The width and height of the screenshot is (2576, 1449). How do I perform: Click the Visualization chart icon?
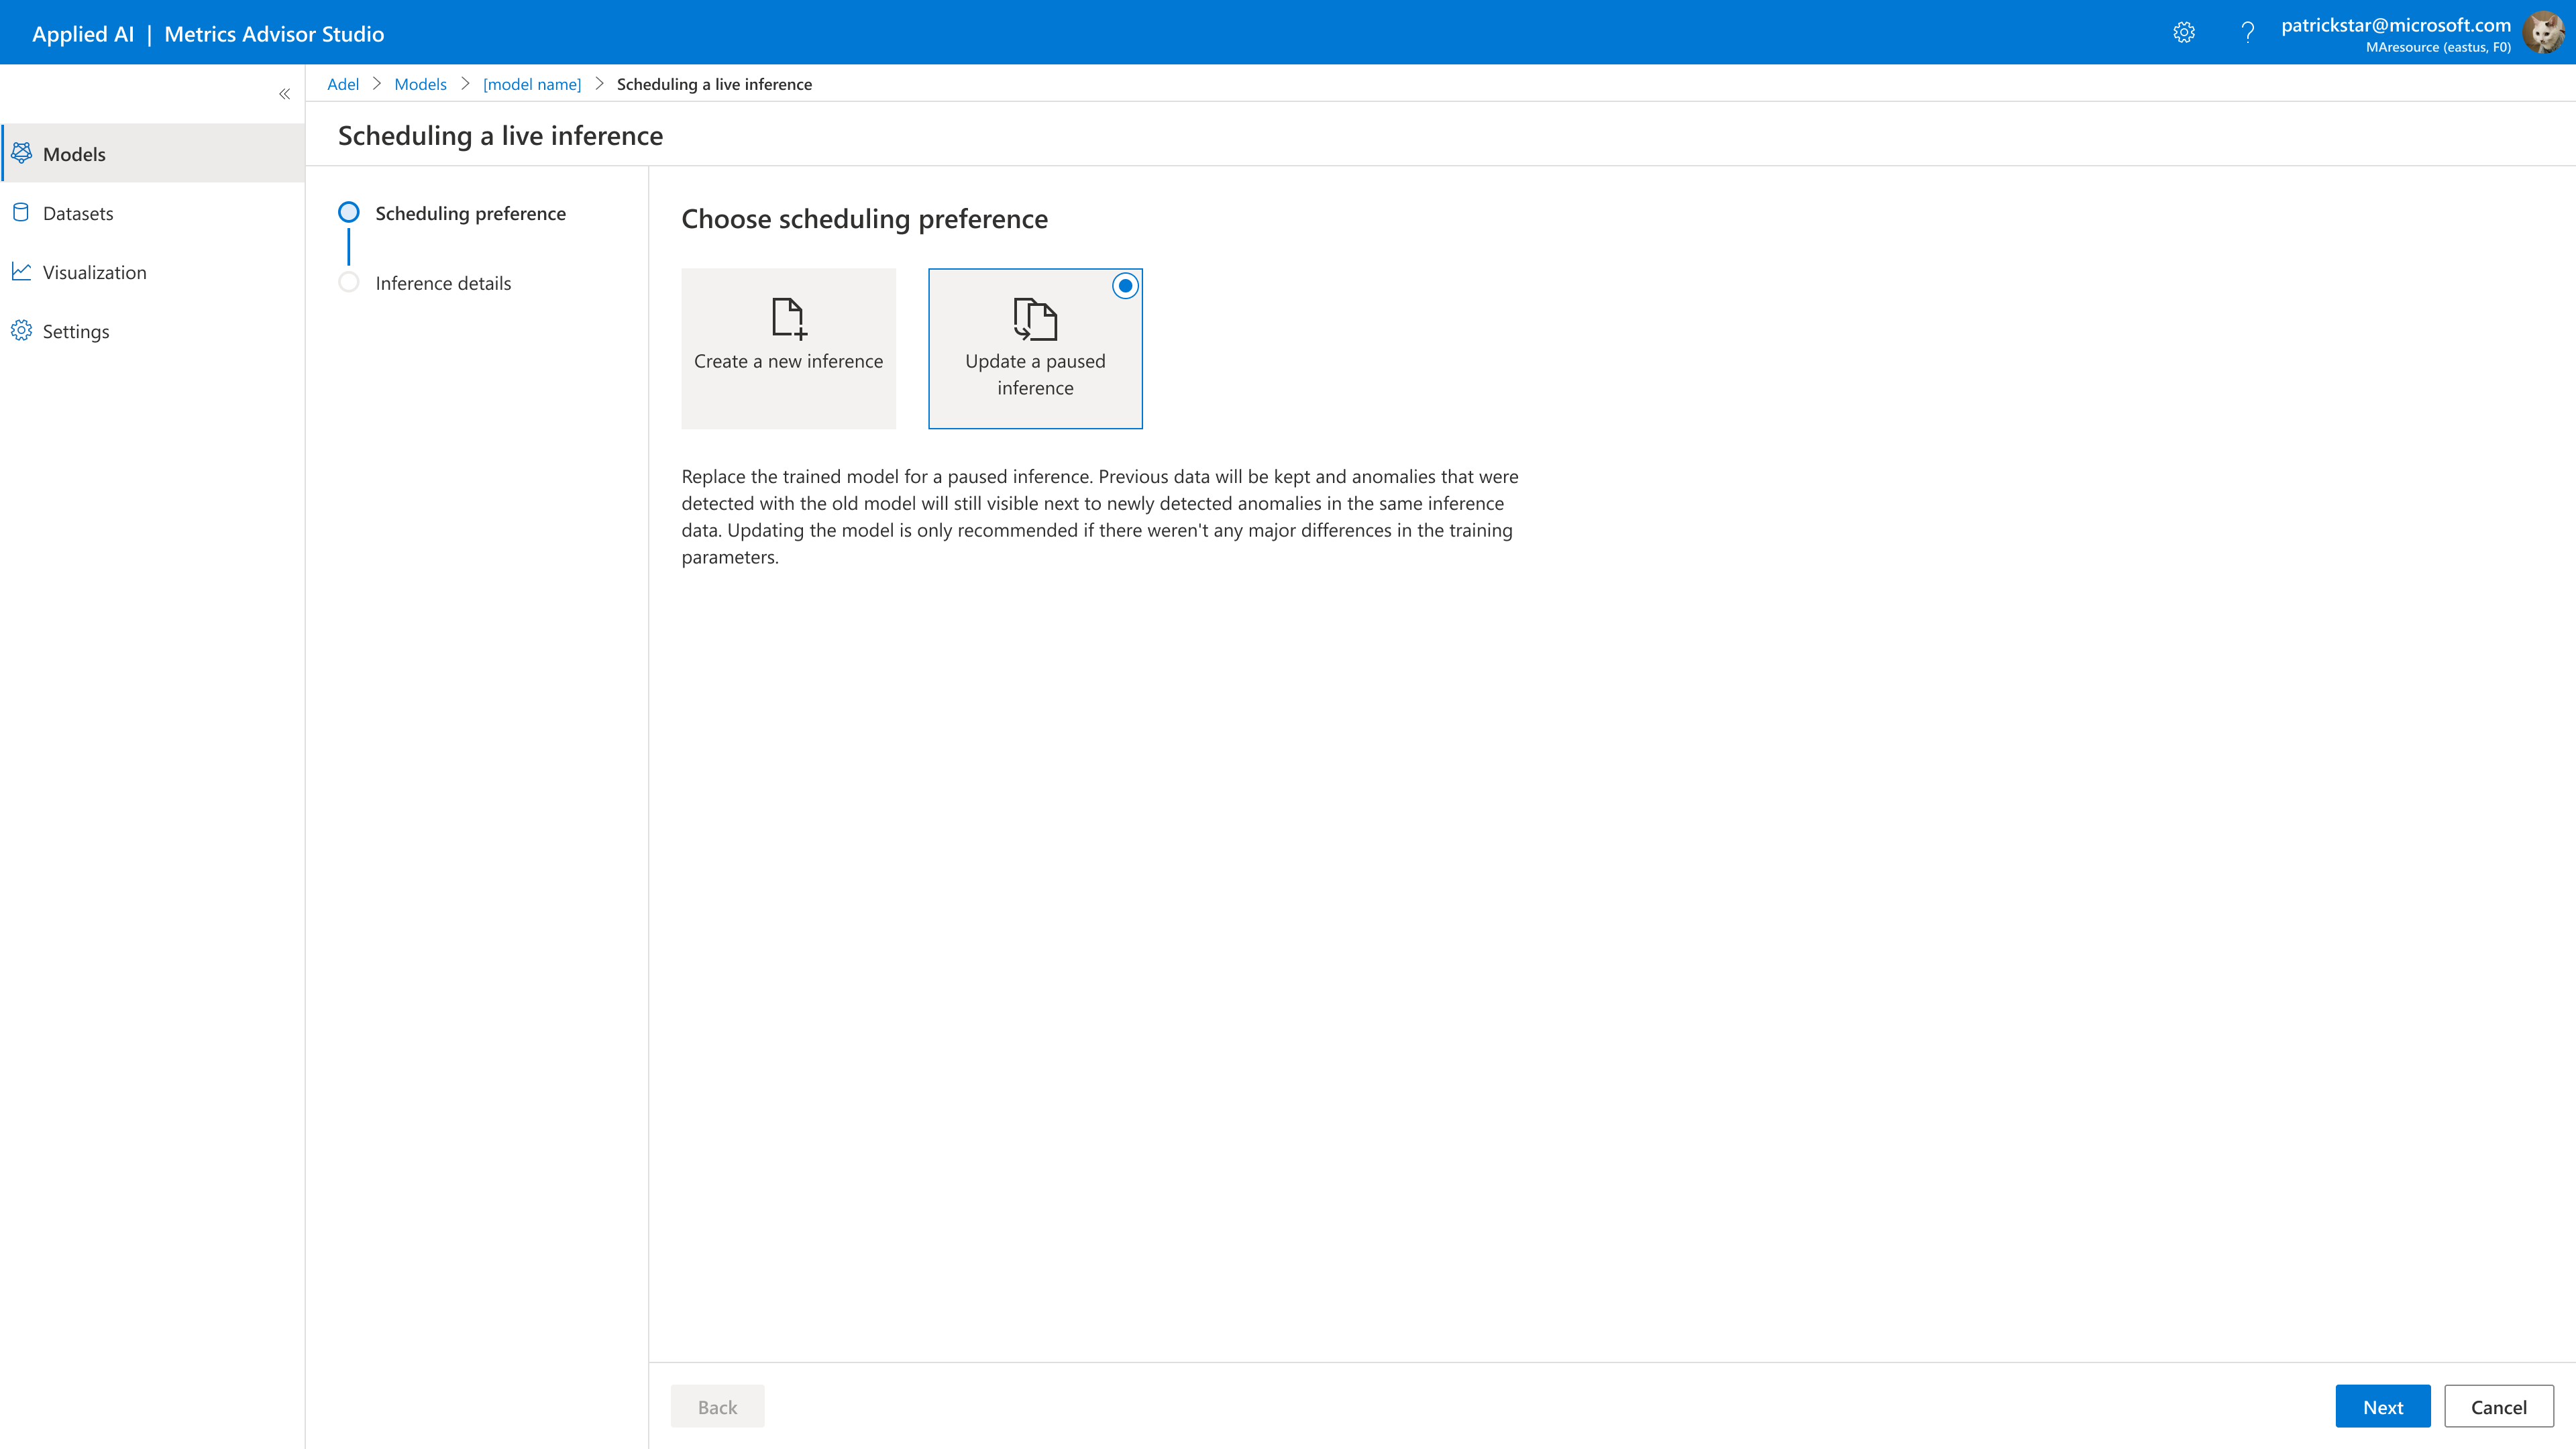pos(21,271)
